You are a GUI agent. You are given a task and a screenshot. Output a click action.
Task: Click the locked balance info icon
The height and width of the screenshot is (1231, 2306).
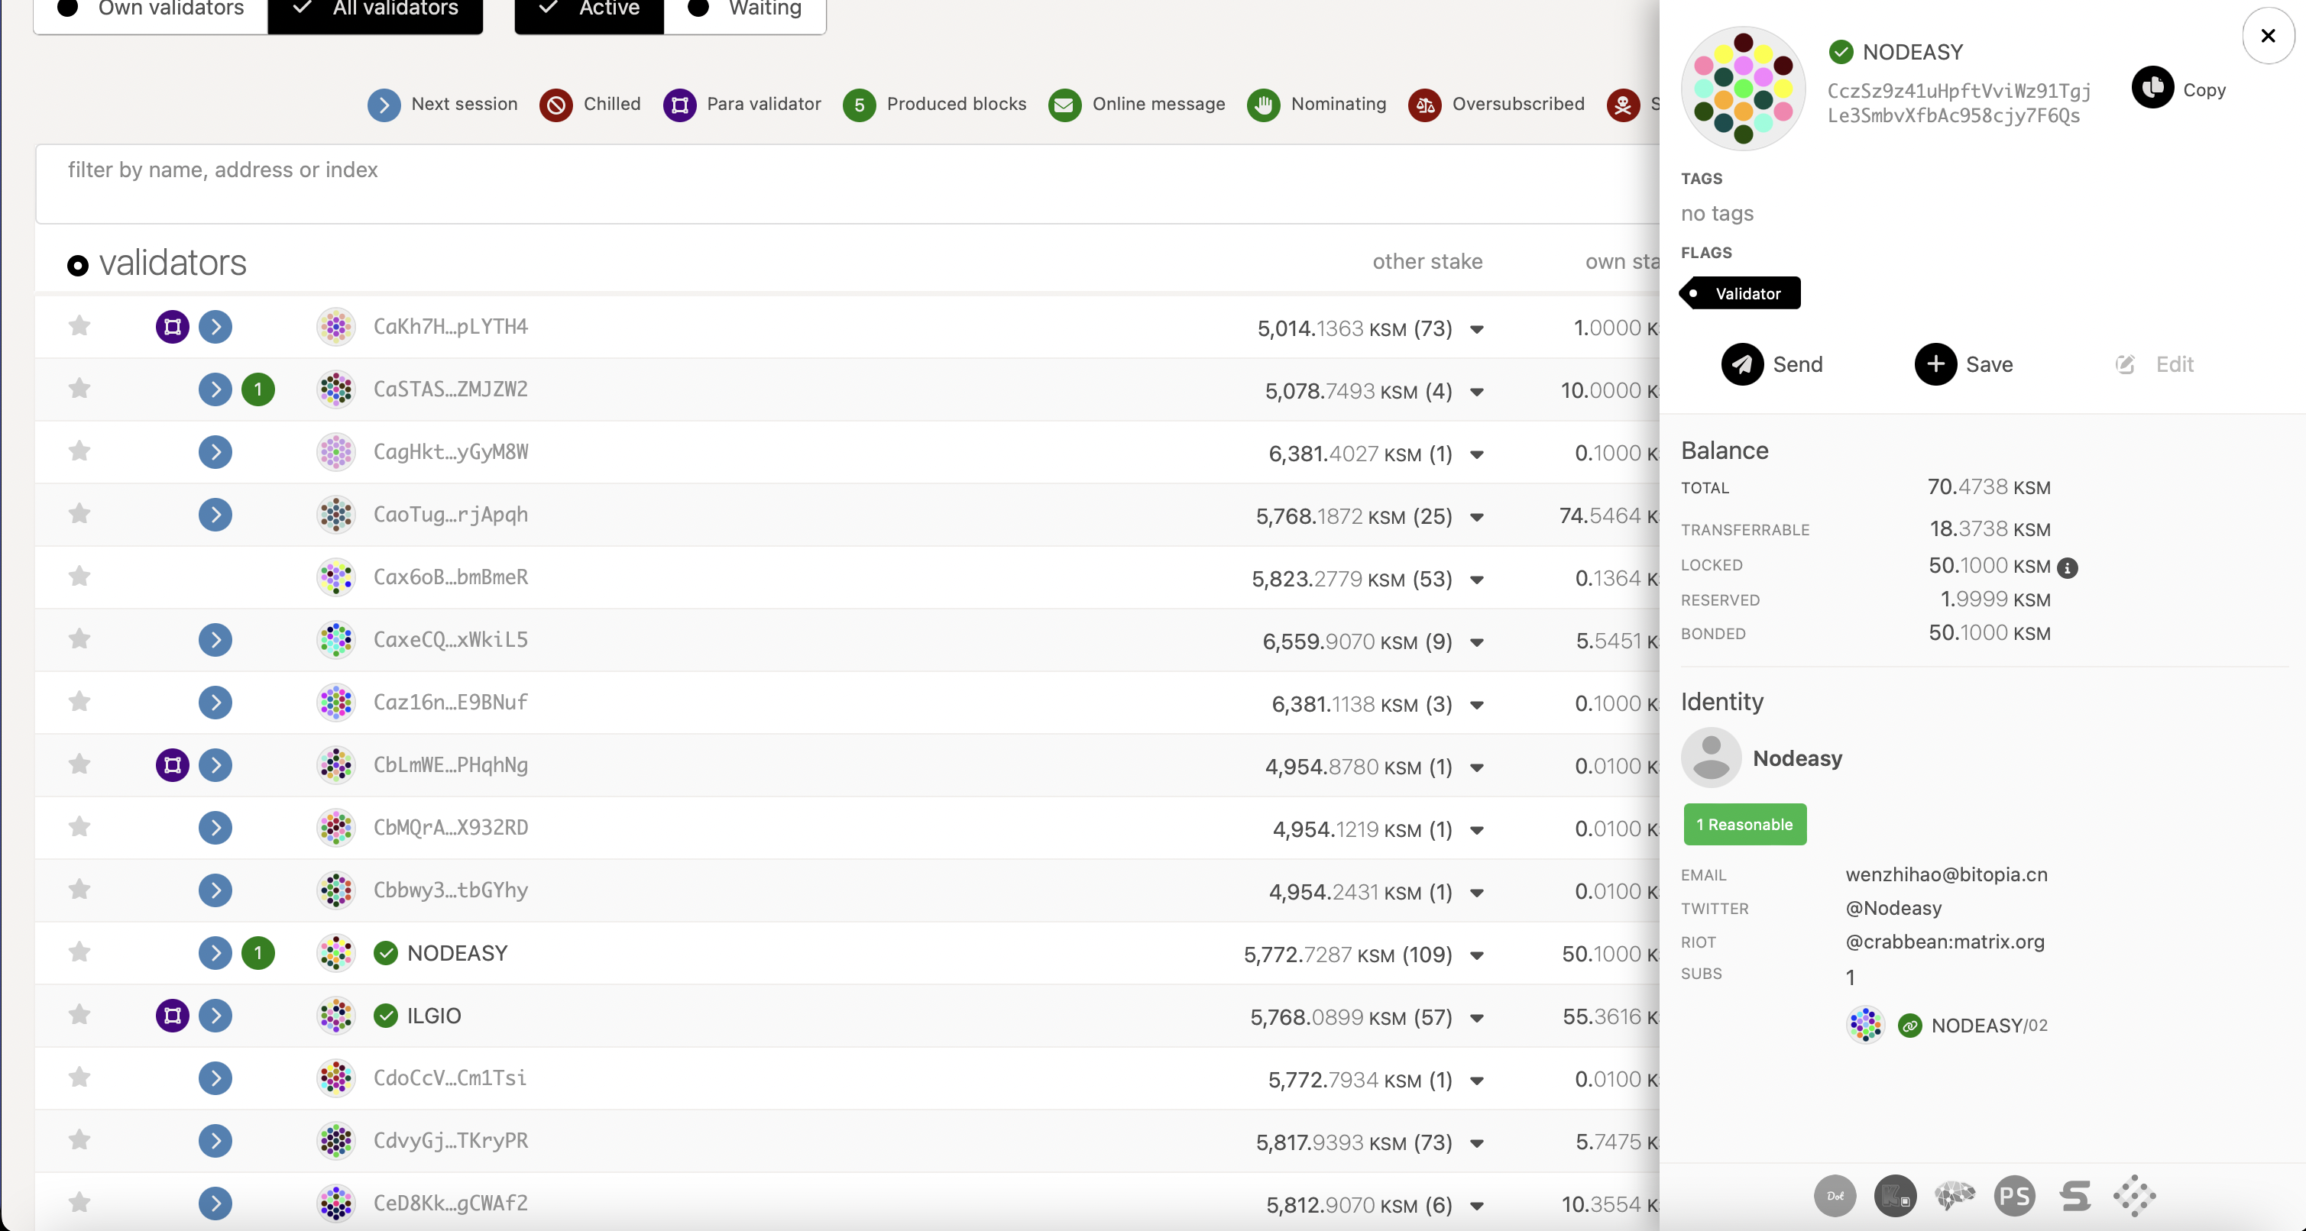2067,567
